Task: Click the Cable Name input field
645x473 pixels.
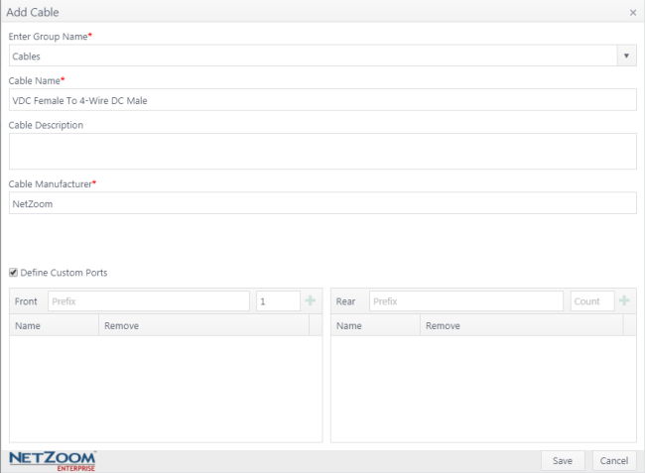Action: [322, 100]
